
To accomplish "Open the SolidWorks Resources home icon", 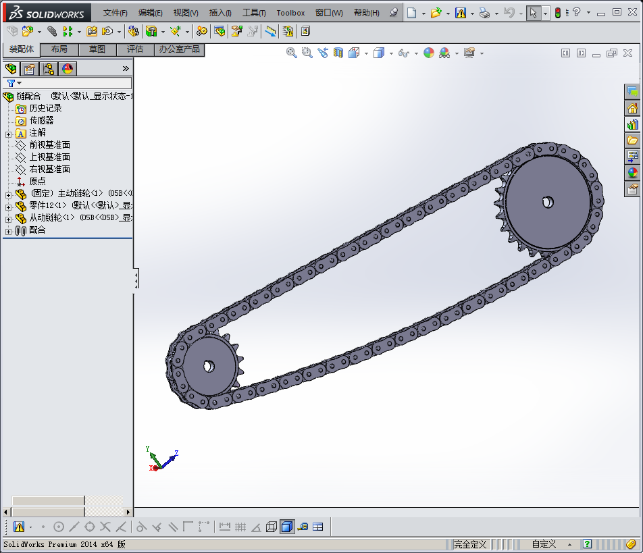I will (x=632, y=108).
